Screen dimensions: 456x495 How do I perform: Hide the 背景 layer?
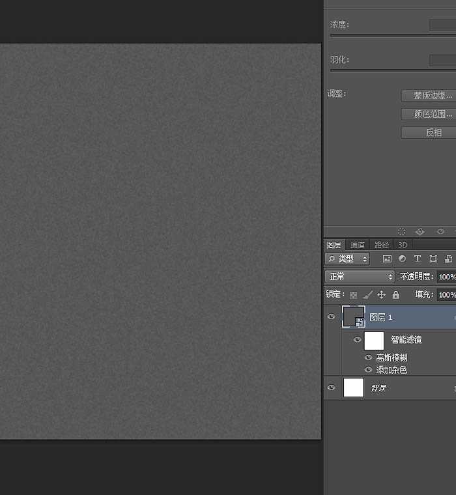point(331,388)
